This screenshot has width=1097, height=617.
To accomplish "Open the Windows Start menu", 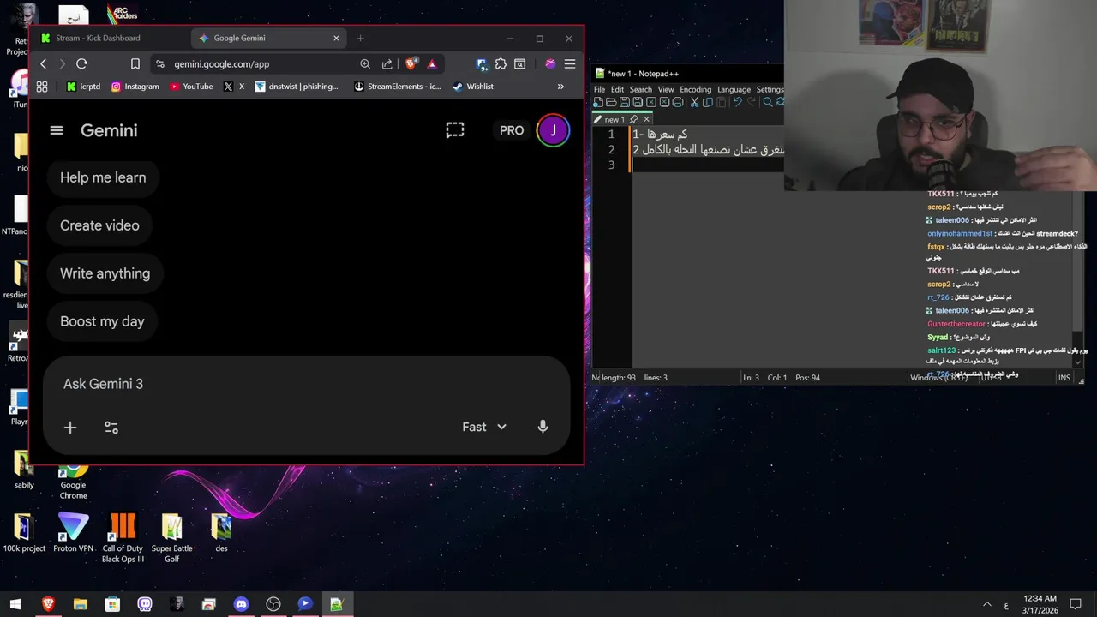I will click(x=15, y=604).
